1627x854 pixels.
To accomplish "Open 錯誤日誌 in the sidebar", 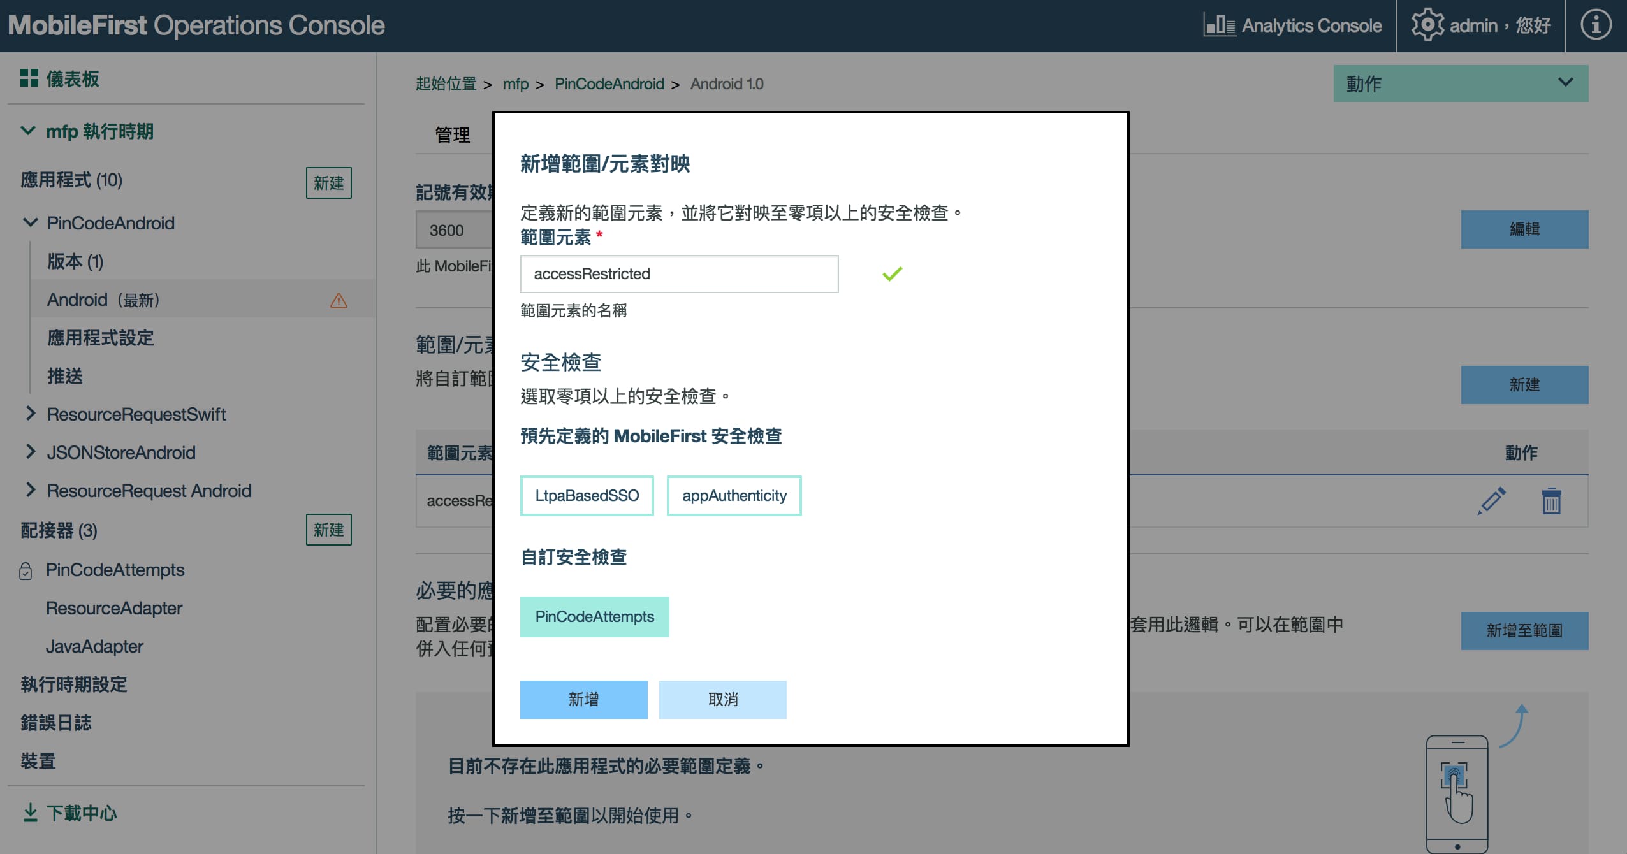I will click(x=55, y=722).
